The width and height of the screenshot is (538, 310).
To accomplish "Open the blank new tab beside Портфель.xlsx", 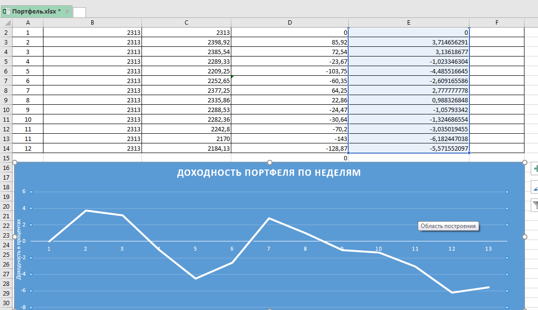I will (79, 12).
